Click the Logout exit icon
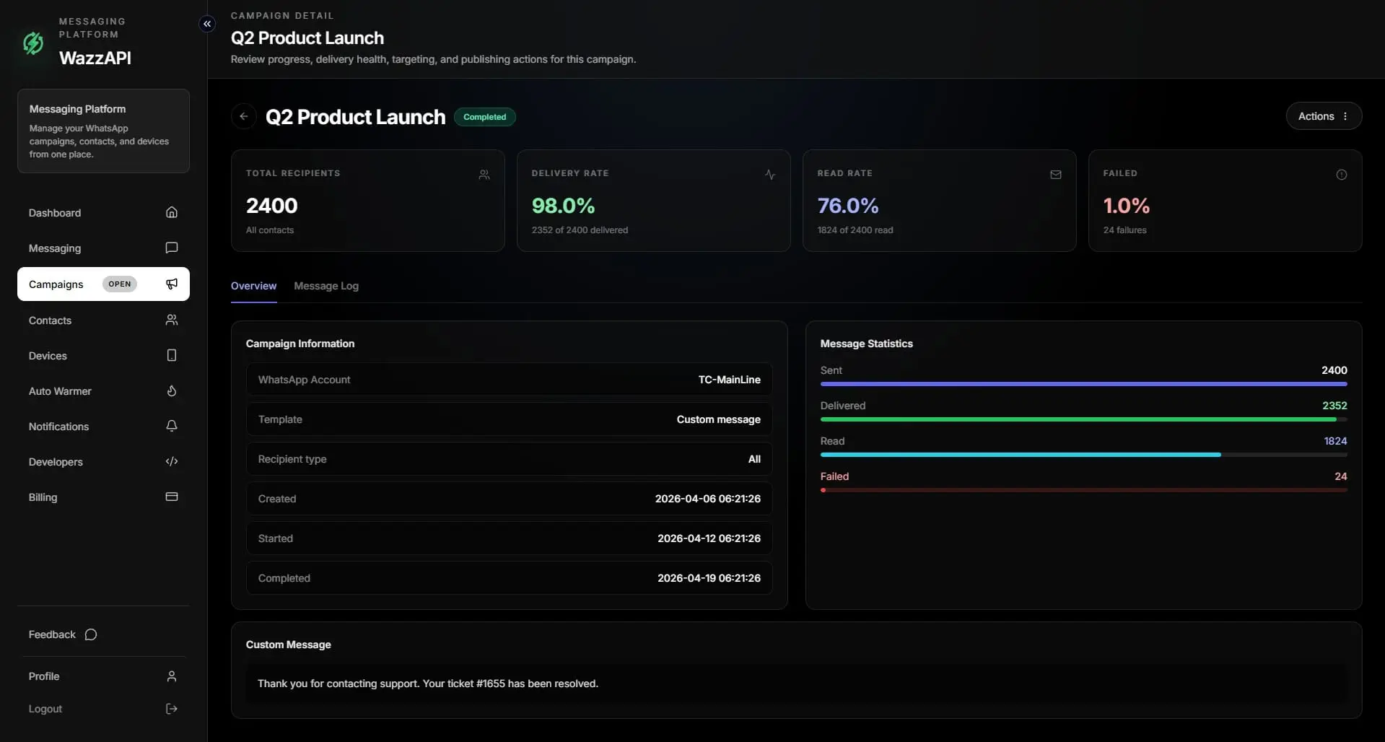The image size is (1385, 742). [172, 709]
